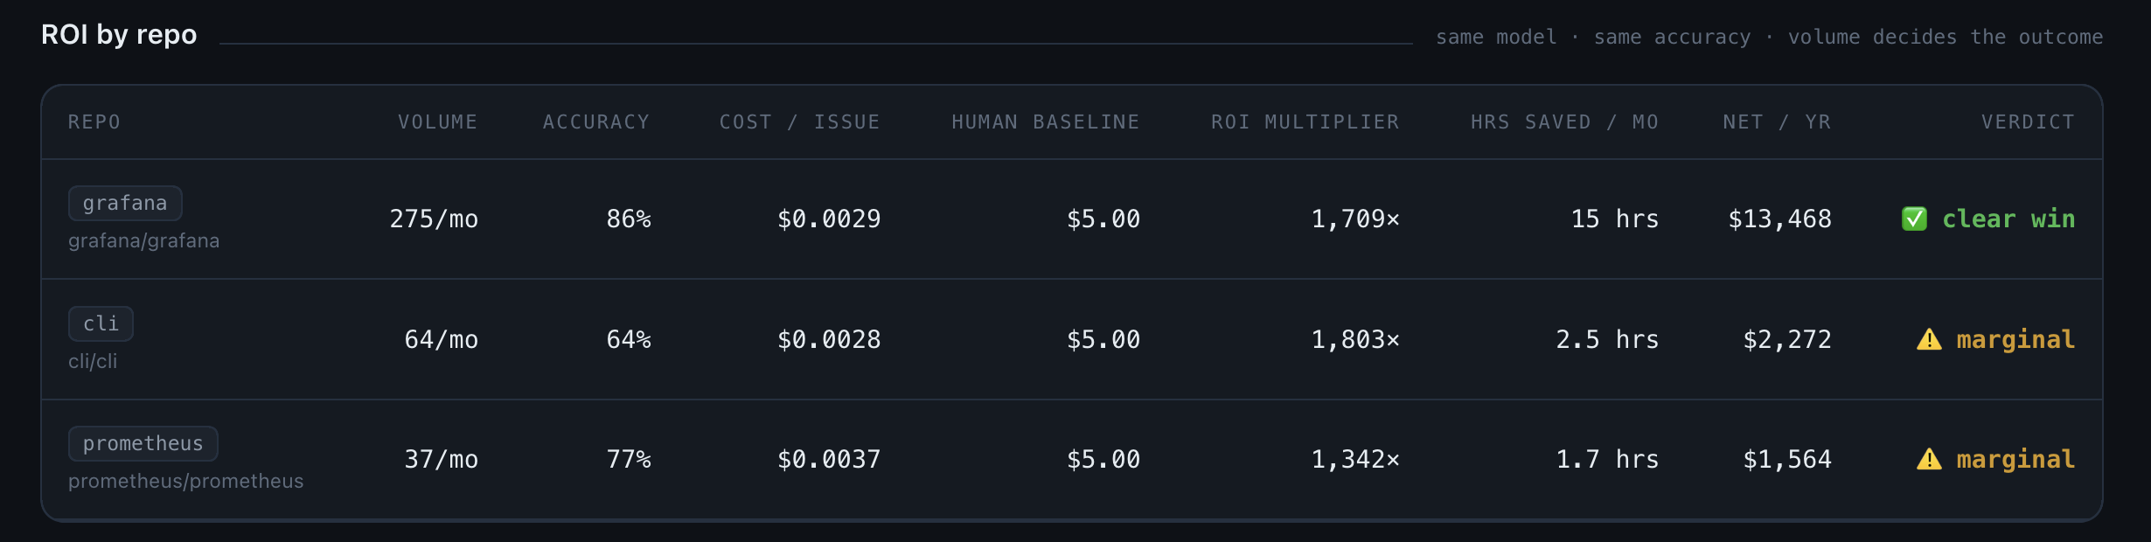Click the $0.0037 cost per issue

pyautogui.click(x=829, y=459)
